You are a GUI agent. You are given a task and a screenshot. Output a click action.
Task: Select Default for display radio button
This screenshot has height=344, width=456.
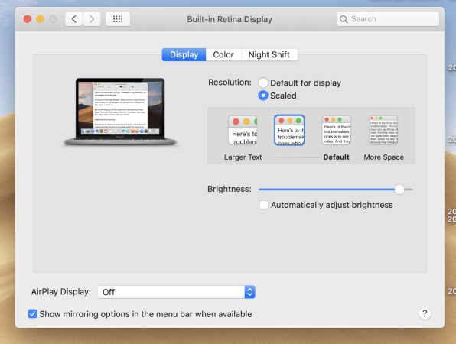[263, 83]
